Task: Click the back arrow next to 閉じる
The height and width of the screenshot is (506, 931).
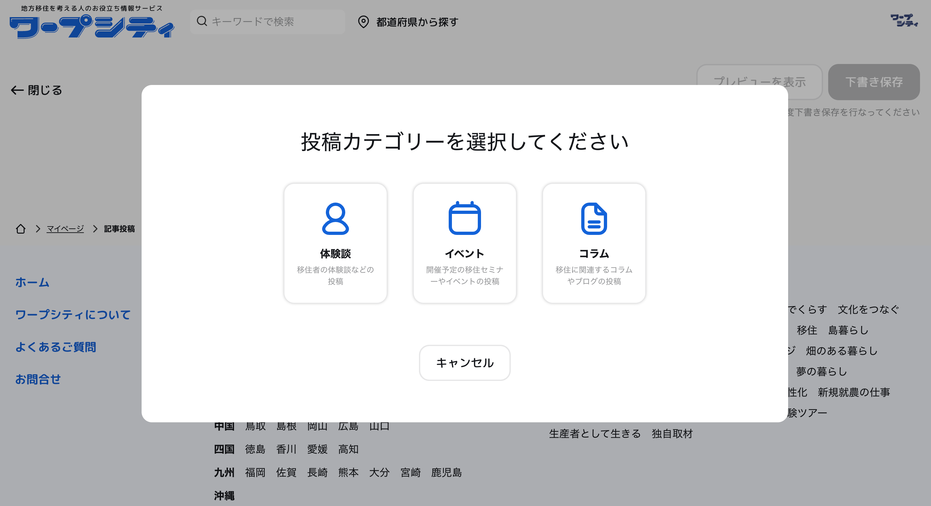Action: pos(17,90)
